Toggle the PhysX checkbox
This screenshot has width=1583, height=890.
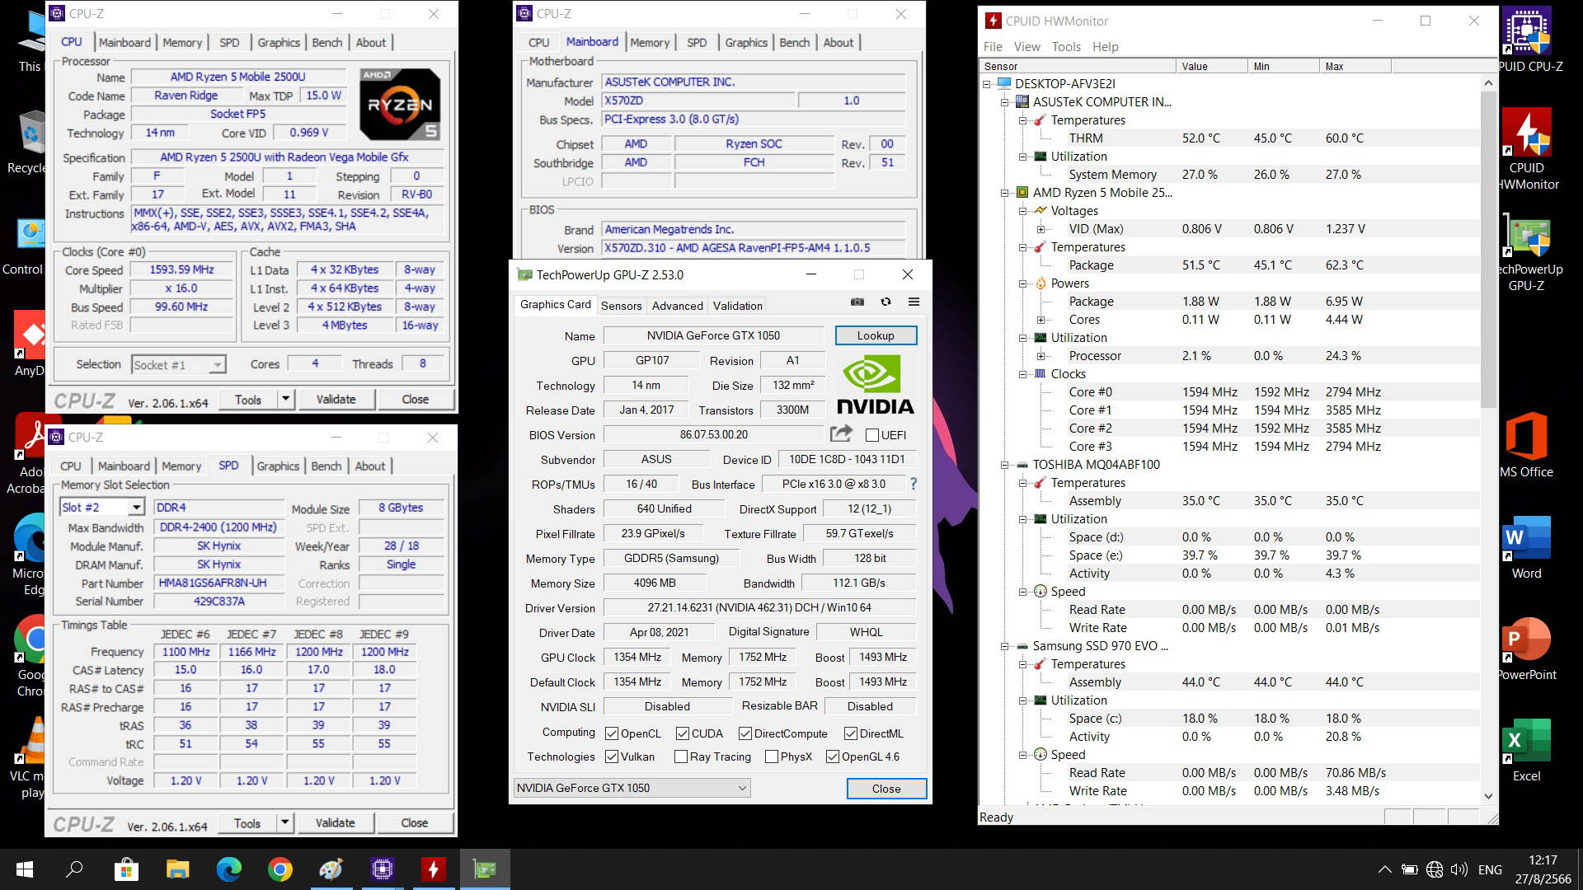coord(772,756)
